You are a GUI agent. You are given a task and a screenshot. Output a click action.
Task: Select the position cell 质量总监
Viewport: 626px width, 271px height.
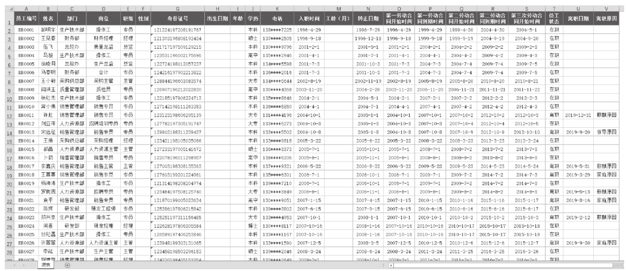pyautogui.click(x=104, y=47)
